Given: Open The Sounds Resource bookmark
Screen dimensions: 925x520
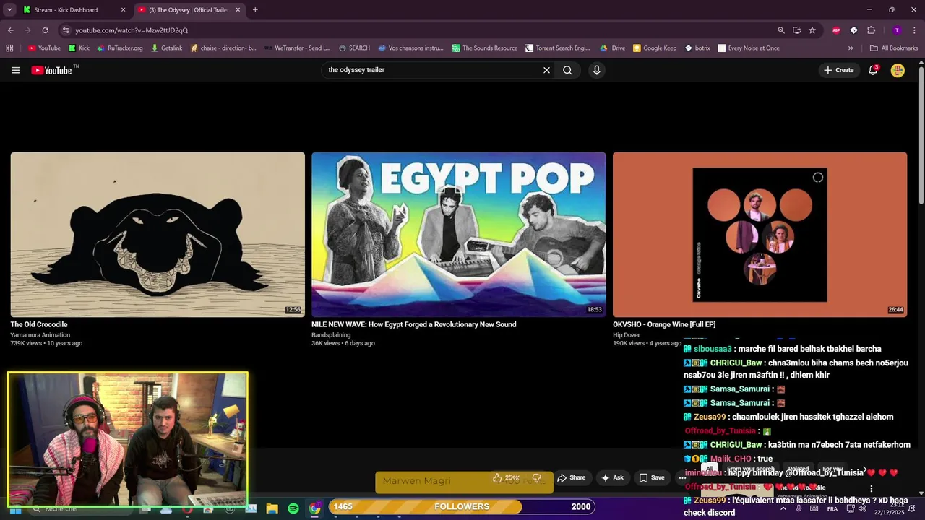Looking at the screenshot, I should tap(485, 48).
